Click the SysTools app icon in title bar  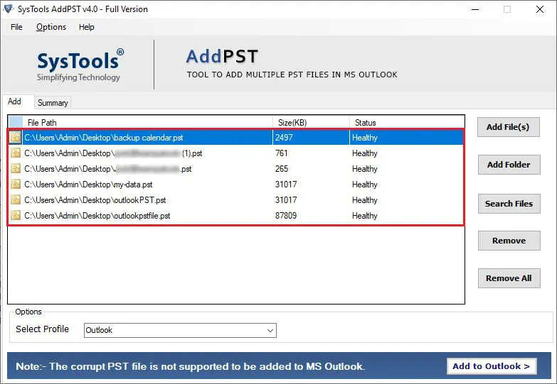8,9
